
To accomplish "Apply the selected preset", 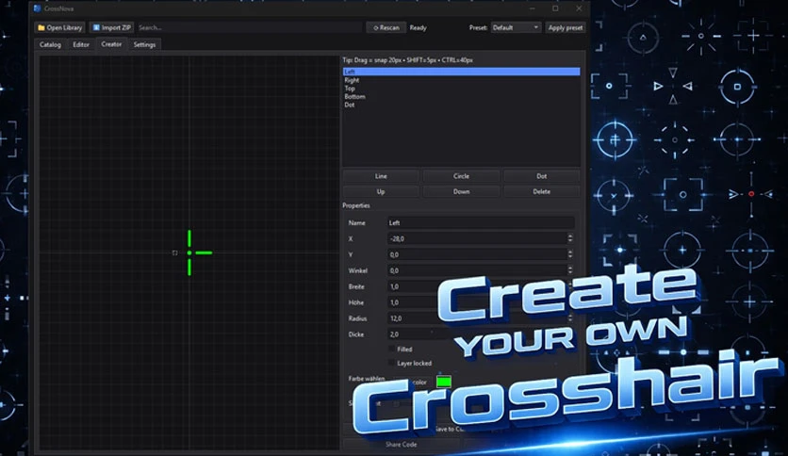I will [x=566, y=27].
